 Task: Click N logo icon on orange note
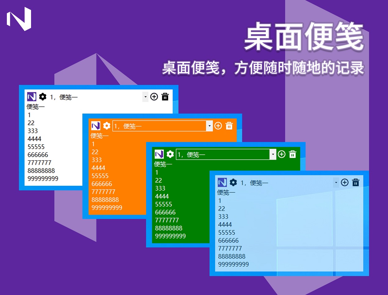point(95,126)
